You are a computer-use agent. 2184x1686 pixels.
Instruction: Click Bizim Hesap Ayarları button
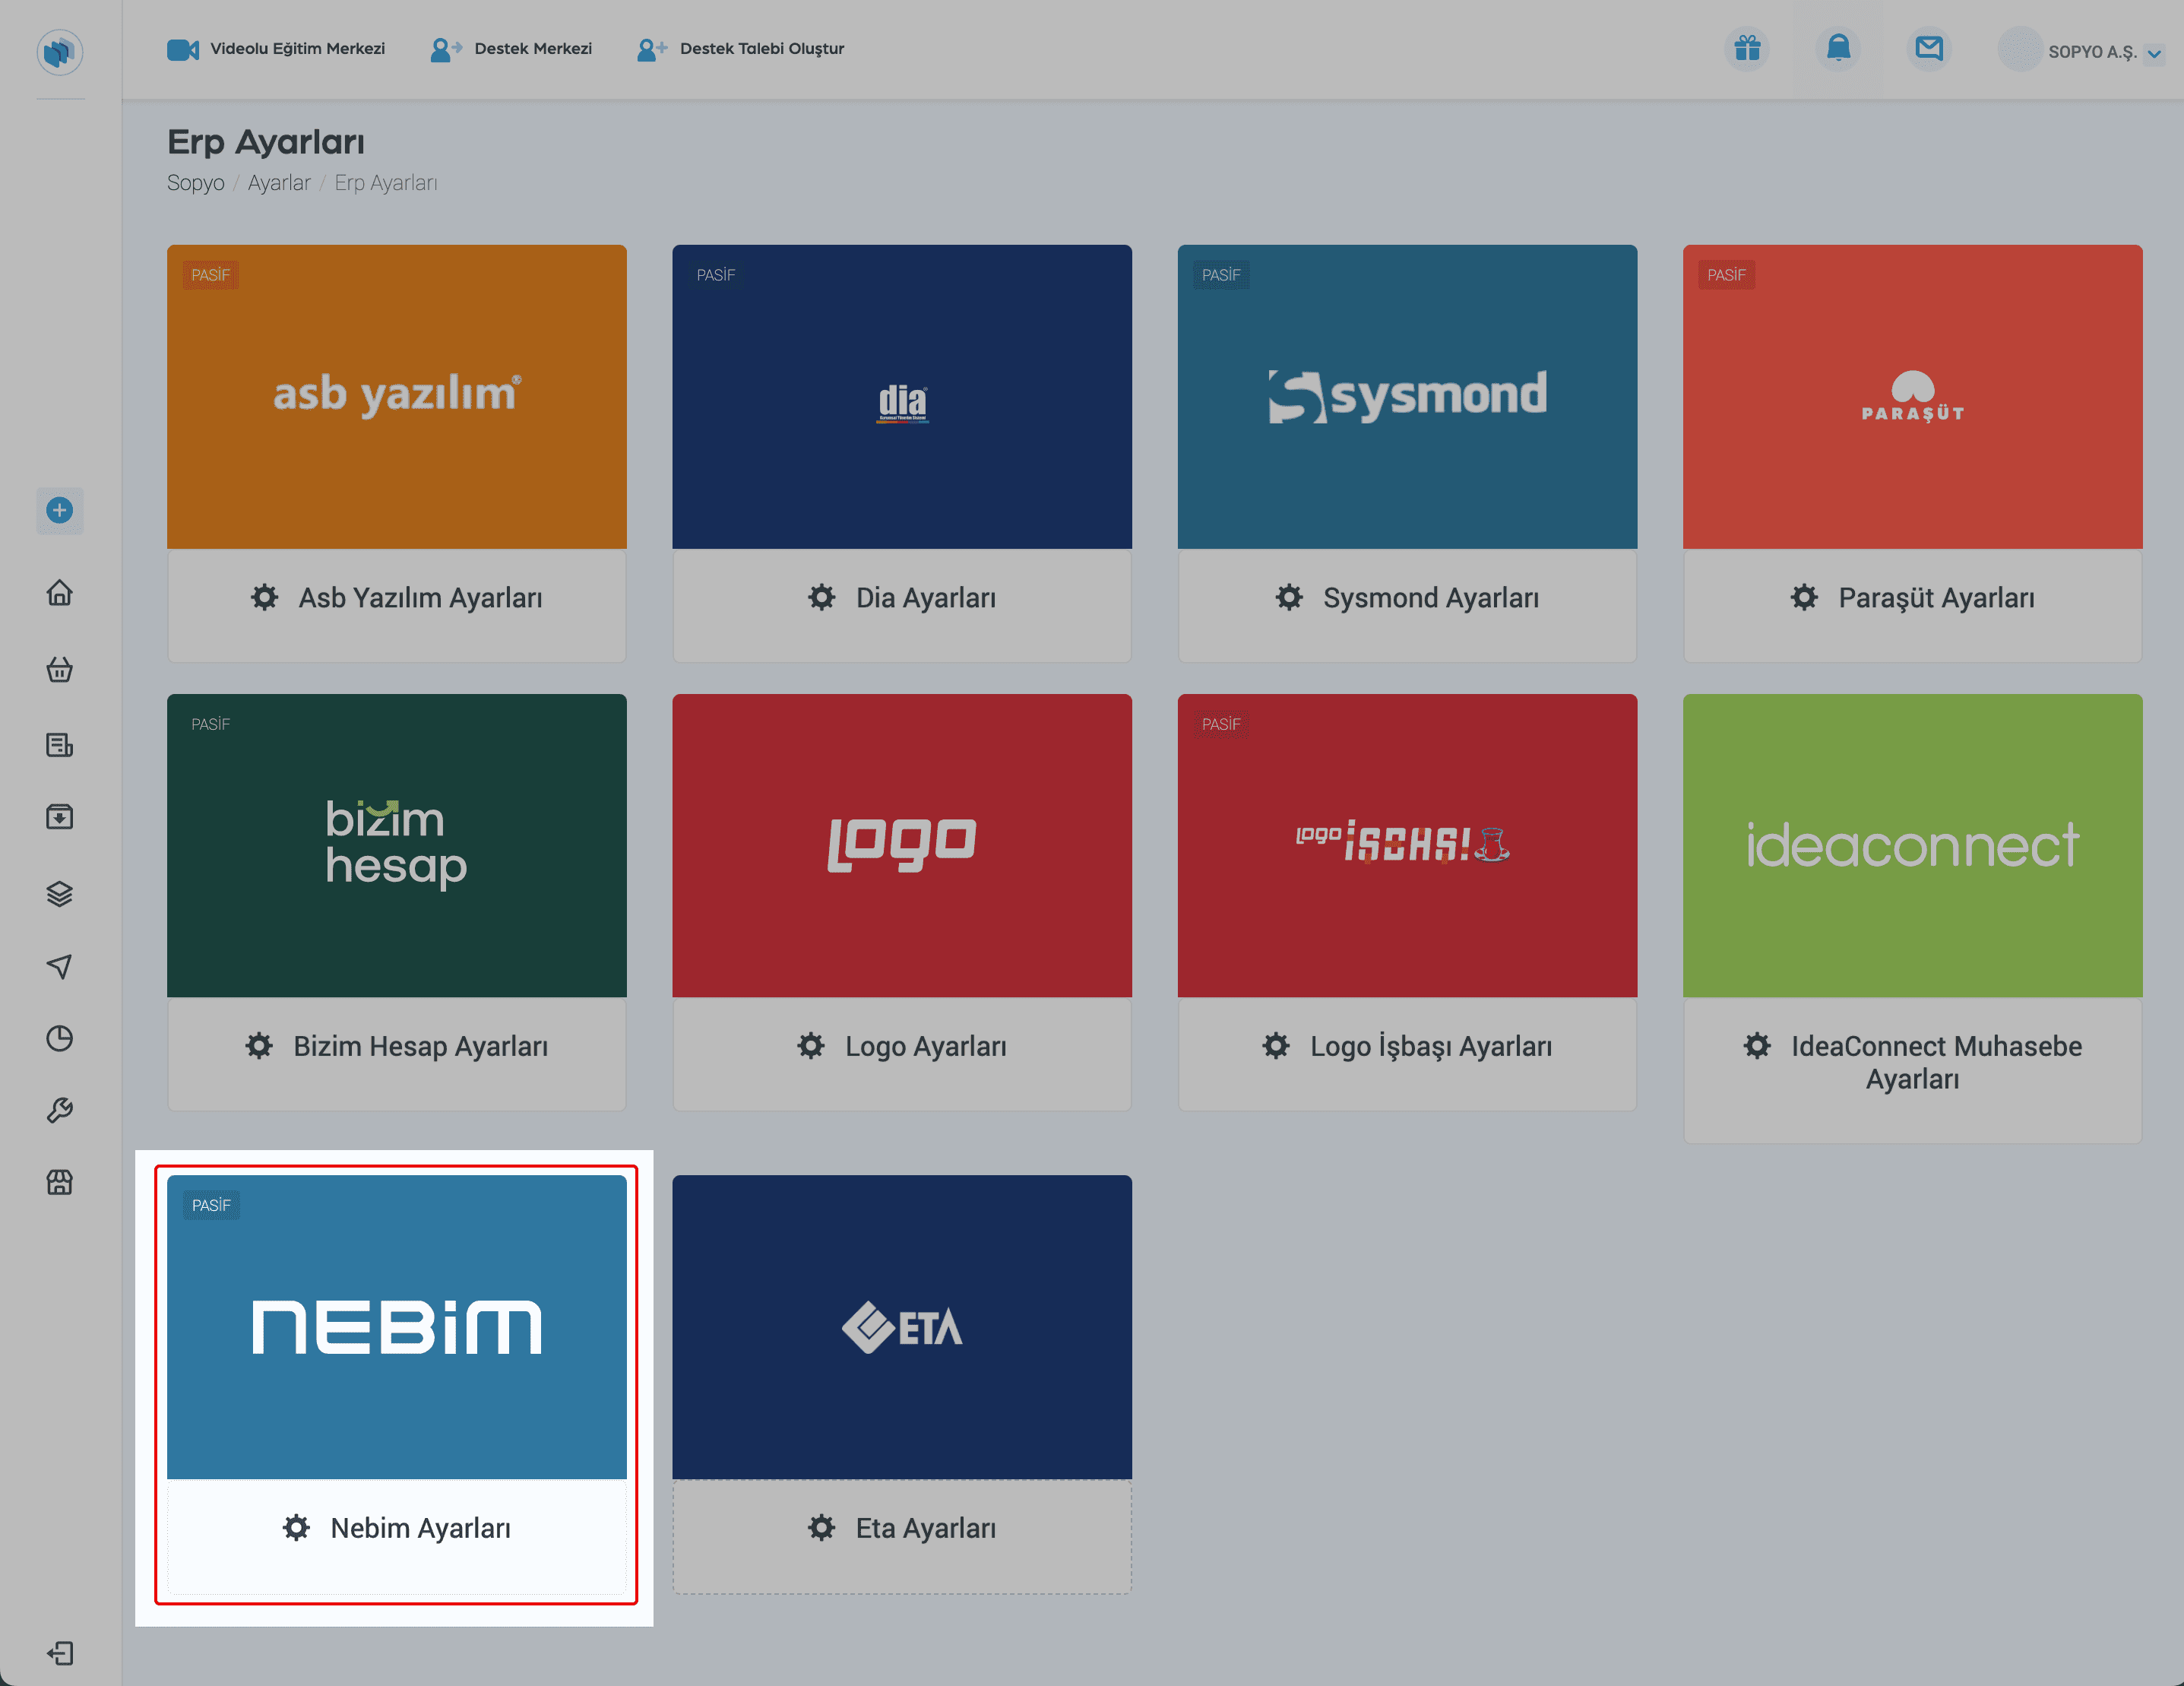397,1047
